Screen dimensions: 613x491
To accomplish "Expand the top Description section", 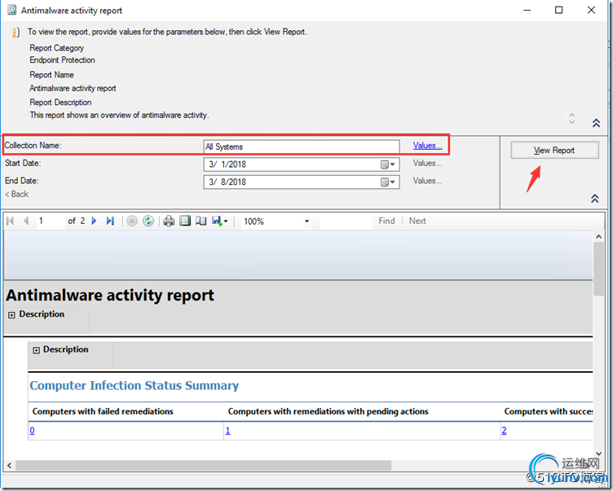I will [x=11, y=315].
